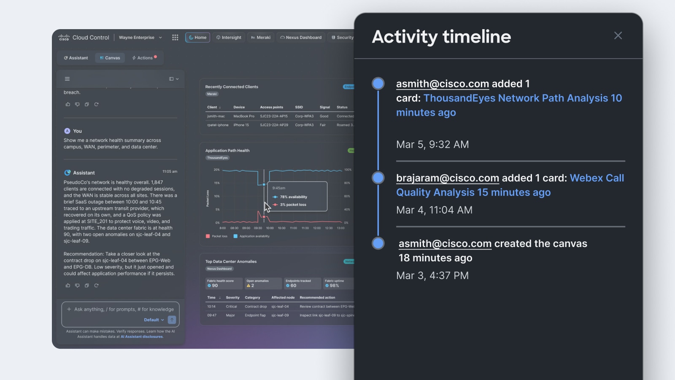Screen dimensions: 675x380
Task: Open Intersight from the top navigation
Action: coord(229,38)
